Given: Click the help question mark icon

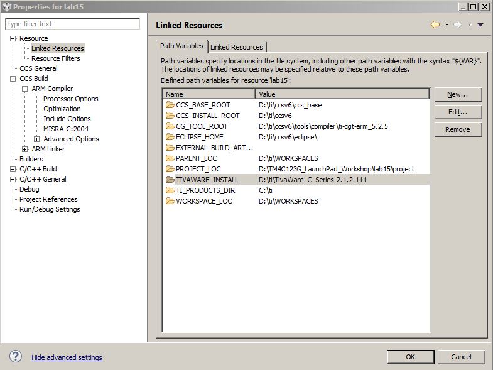Looking at the screenshot, I should (x=16, y=356).
